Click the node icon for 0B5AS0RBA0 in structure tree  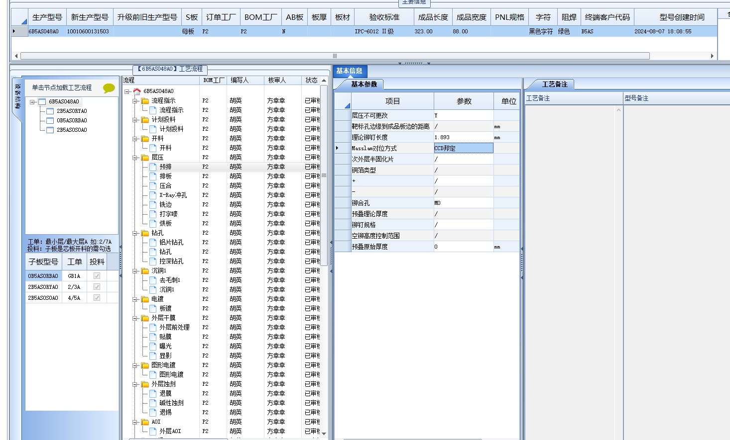(50, 120)
